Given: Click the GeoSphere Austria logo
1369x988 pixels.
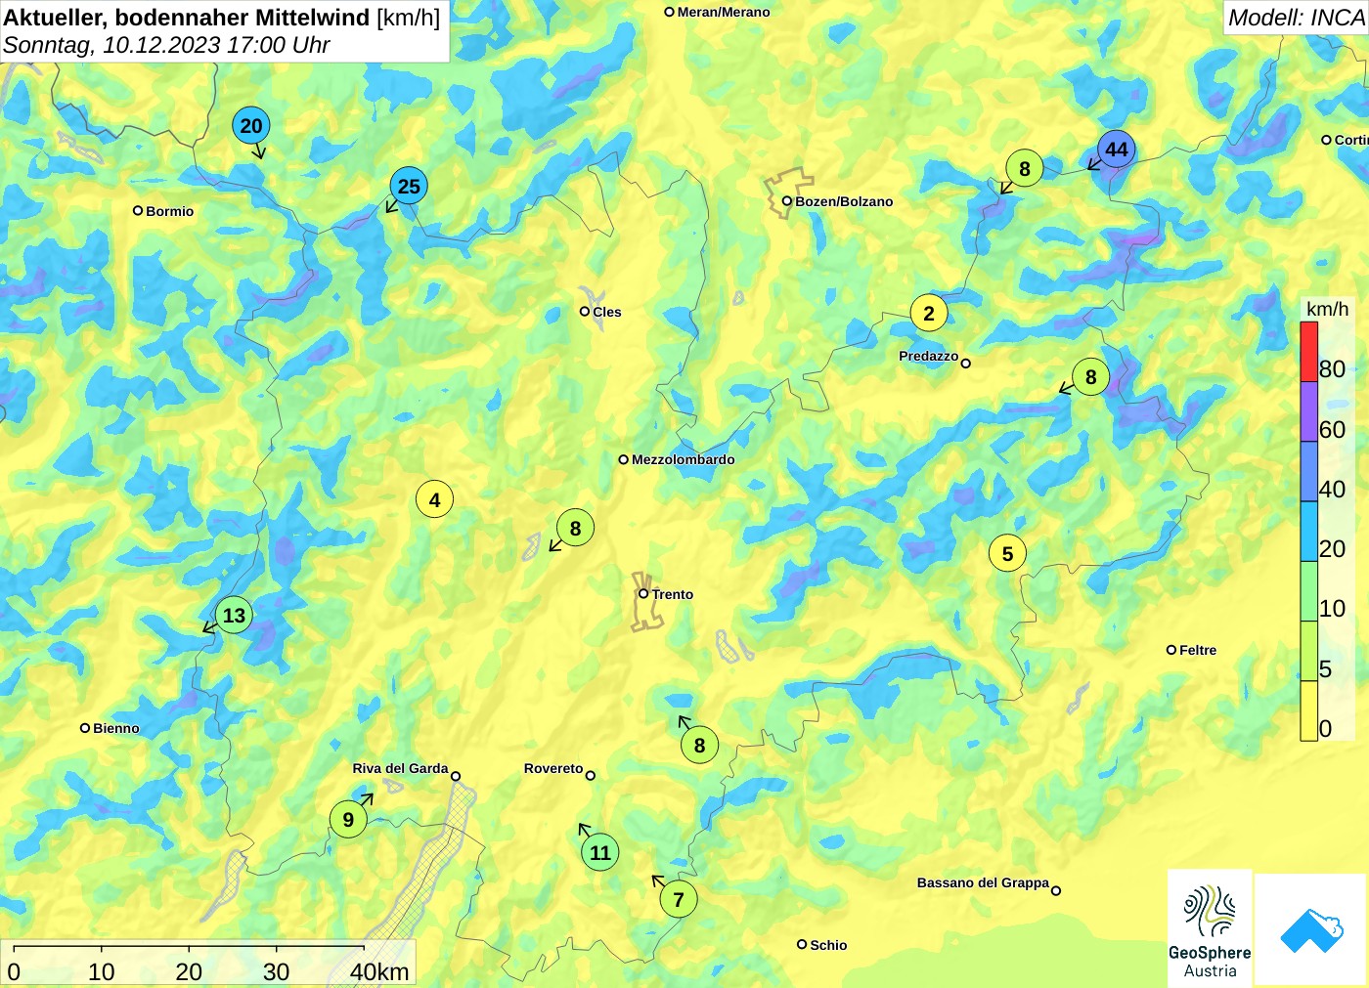Looking at the screenshot, I should click(x=1210, y=927).
